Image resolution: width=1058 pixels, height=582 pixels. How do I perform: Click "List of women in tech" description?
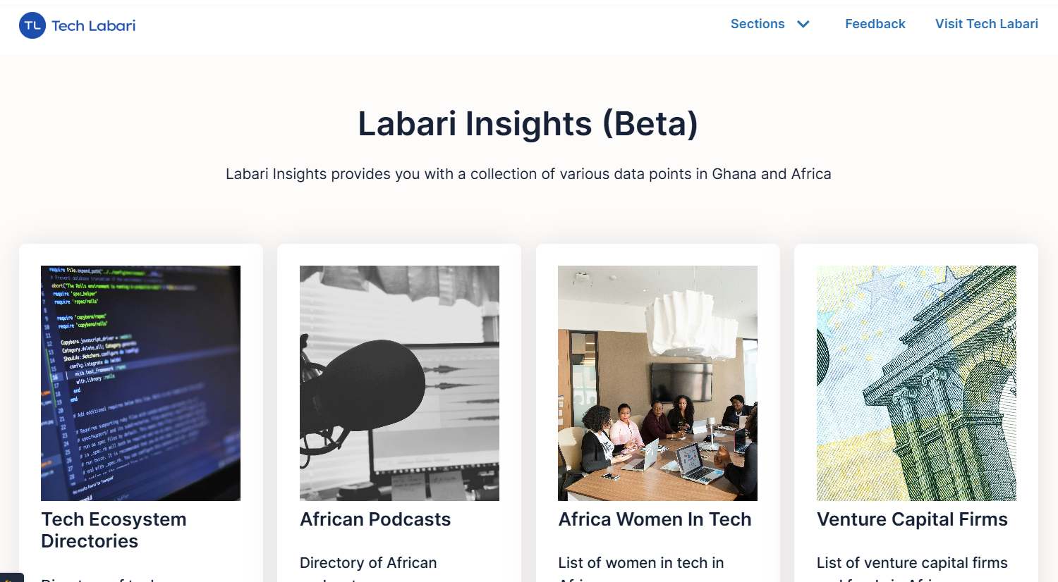click(x=640, y=563)
